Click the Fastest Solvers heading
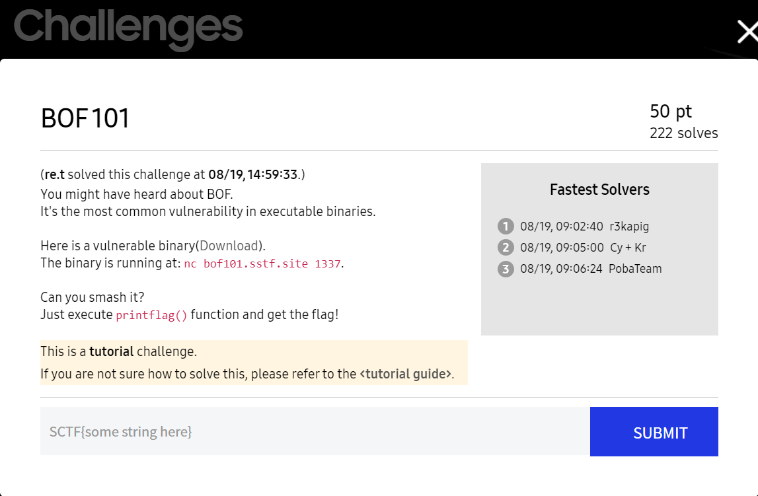Screen dimensions: 758x496 [x=599, y=190]
